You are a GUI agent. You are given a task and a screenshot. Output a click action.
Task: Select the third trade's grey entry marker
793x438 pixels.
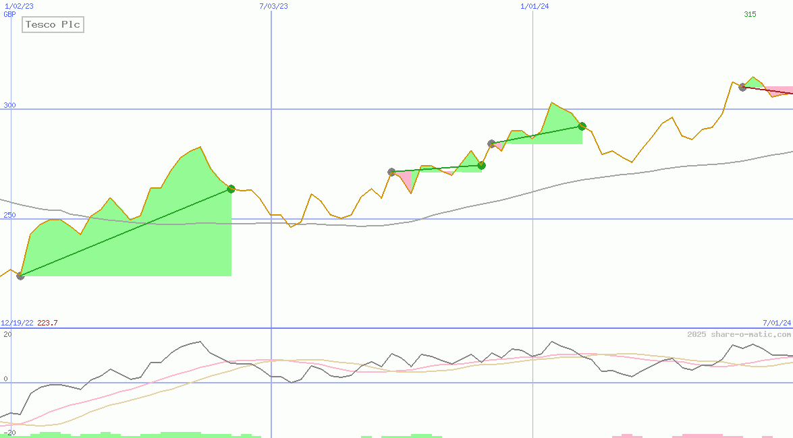[491, 144]
